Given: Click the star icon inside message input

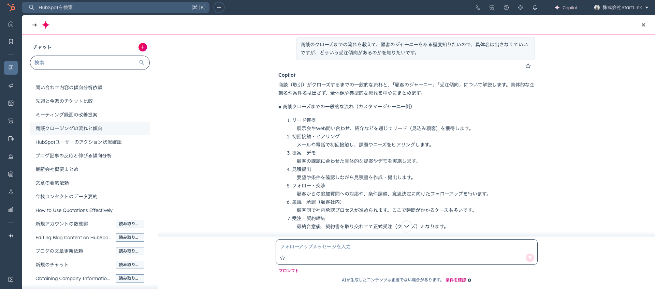Looking at the screenshot, I should (x=282, y=258).
